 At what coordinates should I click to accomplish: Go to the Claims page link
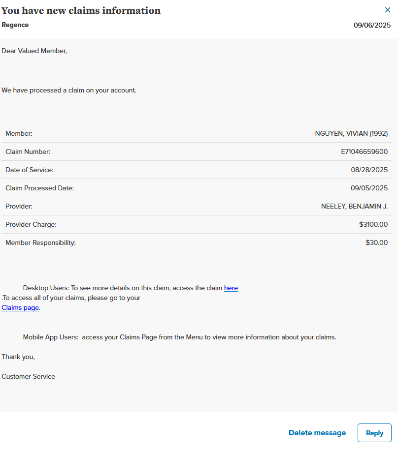click(x=20, y=307)
